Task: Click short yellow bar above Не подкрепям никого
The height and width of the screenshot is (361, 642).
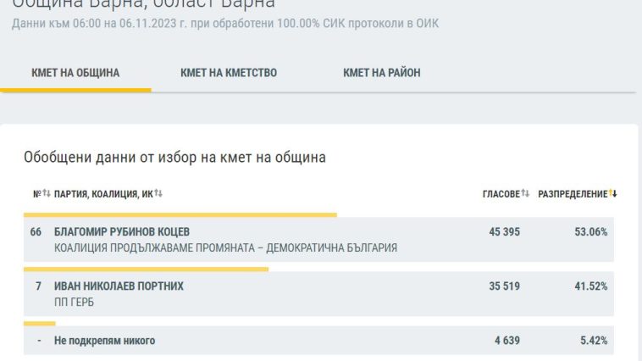Action: click(x=39, y=323)
